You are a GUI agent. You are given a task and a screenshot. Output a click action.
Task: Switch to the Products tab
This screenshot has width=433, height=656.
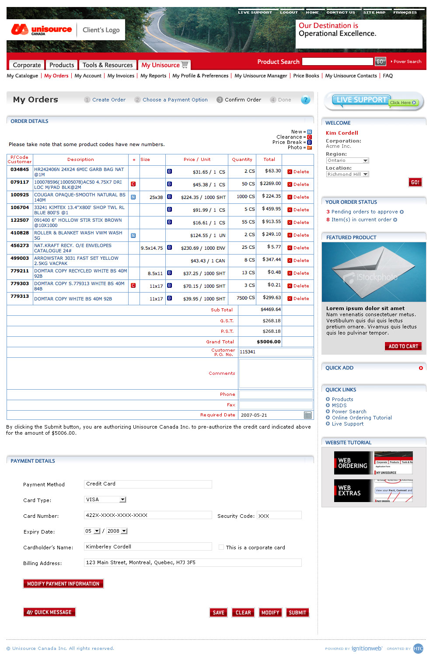click(62, 65)
